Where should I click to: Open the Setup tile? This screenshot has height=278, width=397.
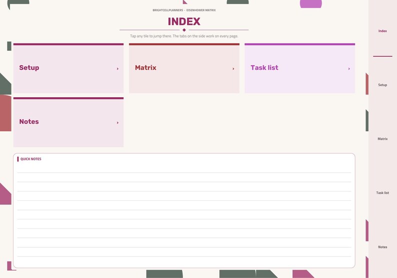(x=68, y=68)
